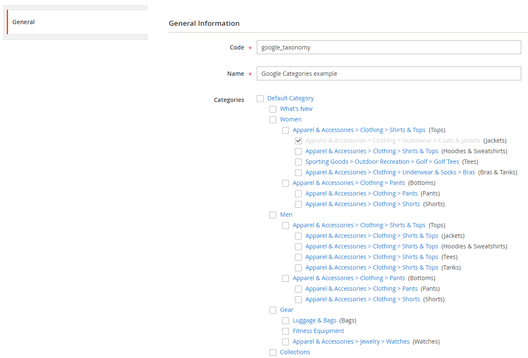This screenshot has width=528, height=358.
Task: Click the Shirts & Tops link beside (Tanks)
Action: (x=372, y=267)
